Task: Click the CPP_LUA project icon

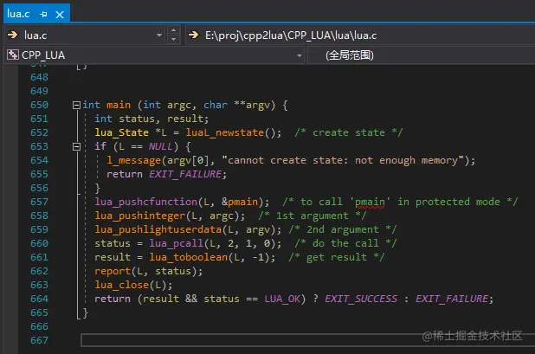Action: [x=13, y=55]
